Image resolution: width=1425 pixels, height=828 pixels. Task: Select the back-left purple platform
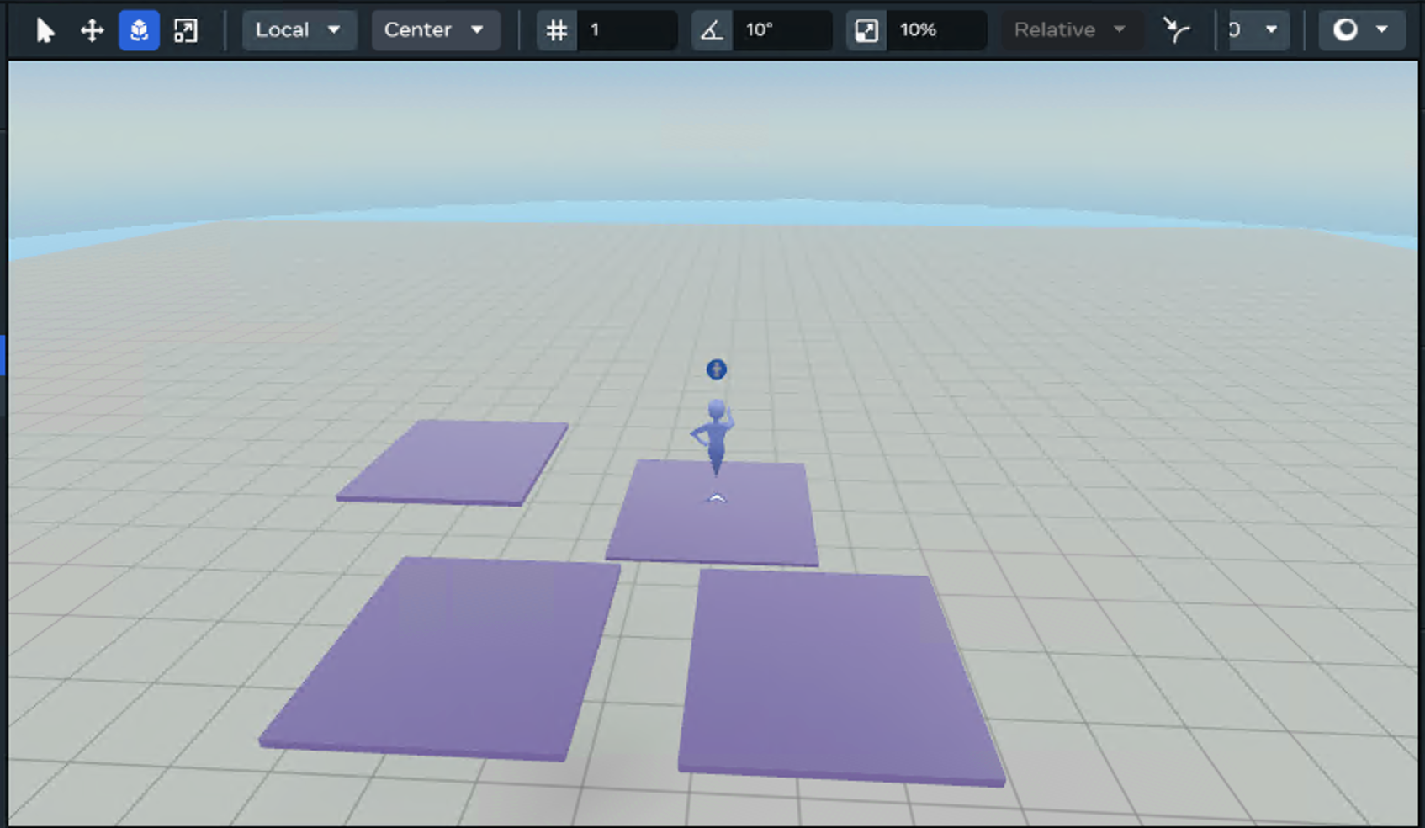pos(454,461)
